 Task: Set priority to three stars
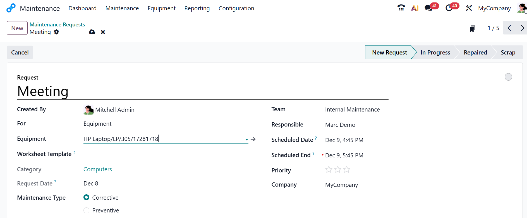point(347,170)
